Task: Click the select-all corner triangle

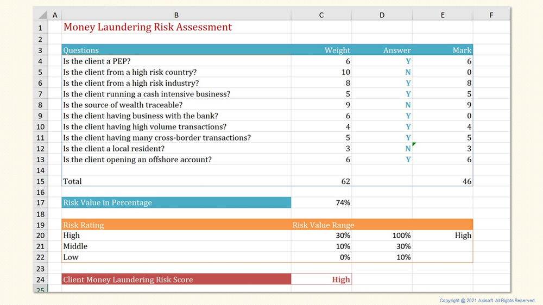Action: [x=42, y=15]
